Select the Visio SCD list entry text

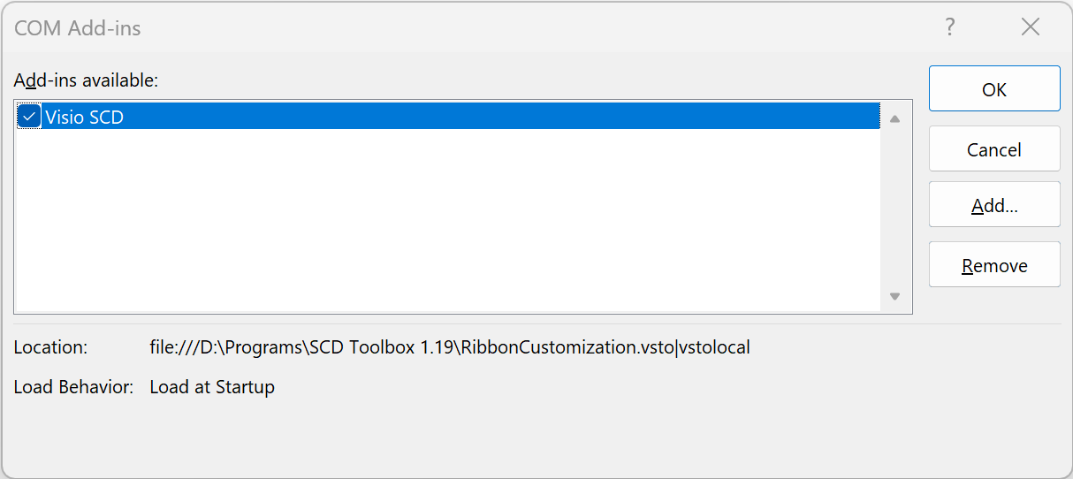coord(84,117)
